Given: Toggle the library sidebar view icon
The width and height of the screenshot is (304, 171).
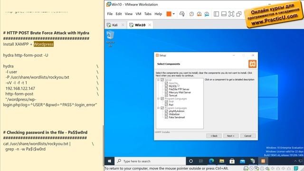Looking at the screenshot, I should (217, 14).
